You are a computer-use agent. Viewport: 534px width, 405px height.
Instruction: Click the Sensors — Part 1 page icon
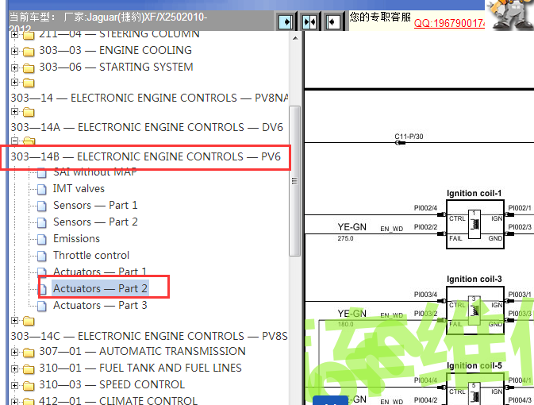click(x=42, y=206)
